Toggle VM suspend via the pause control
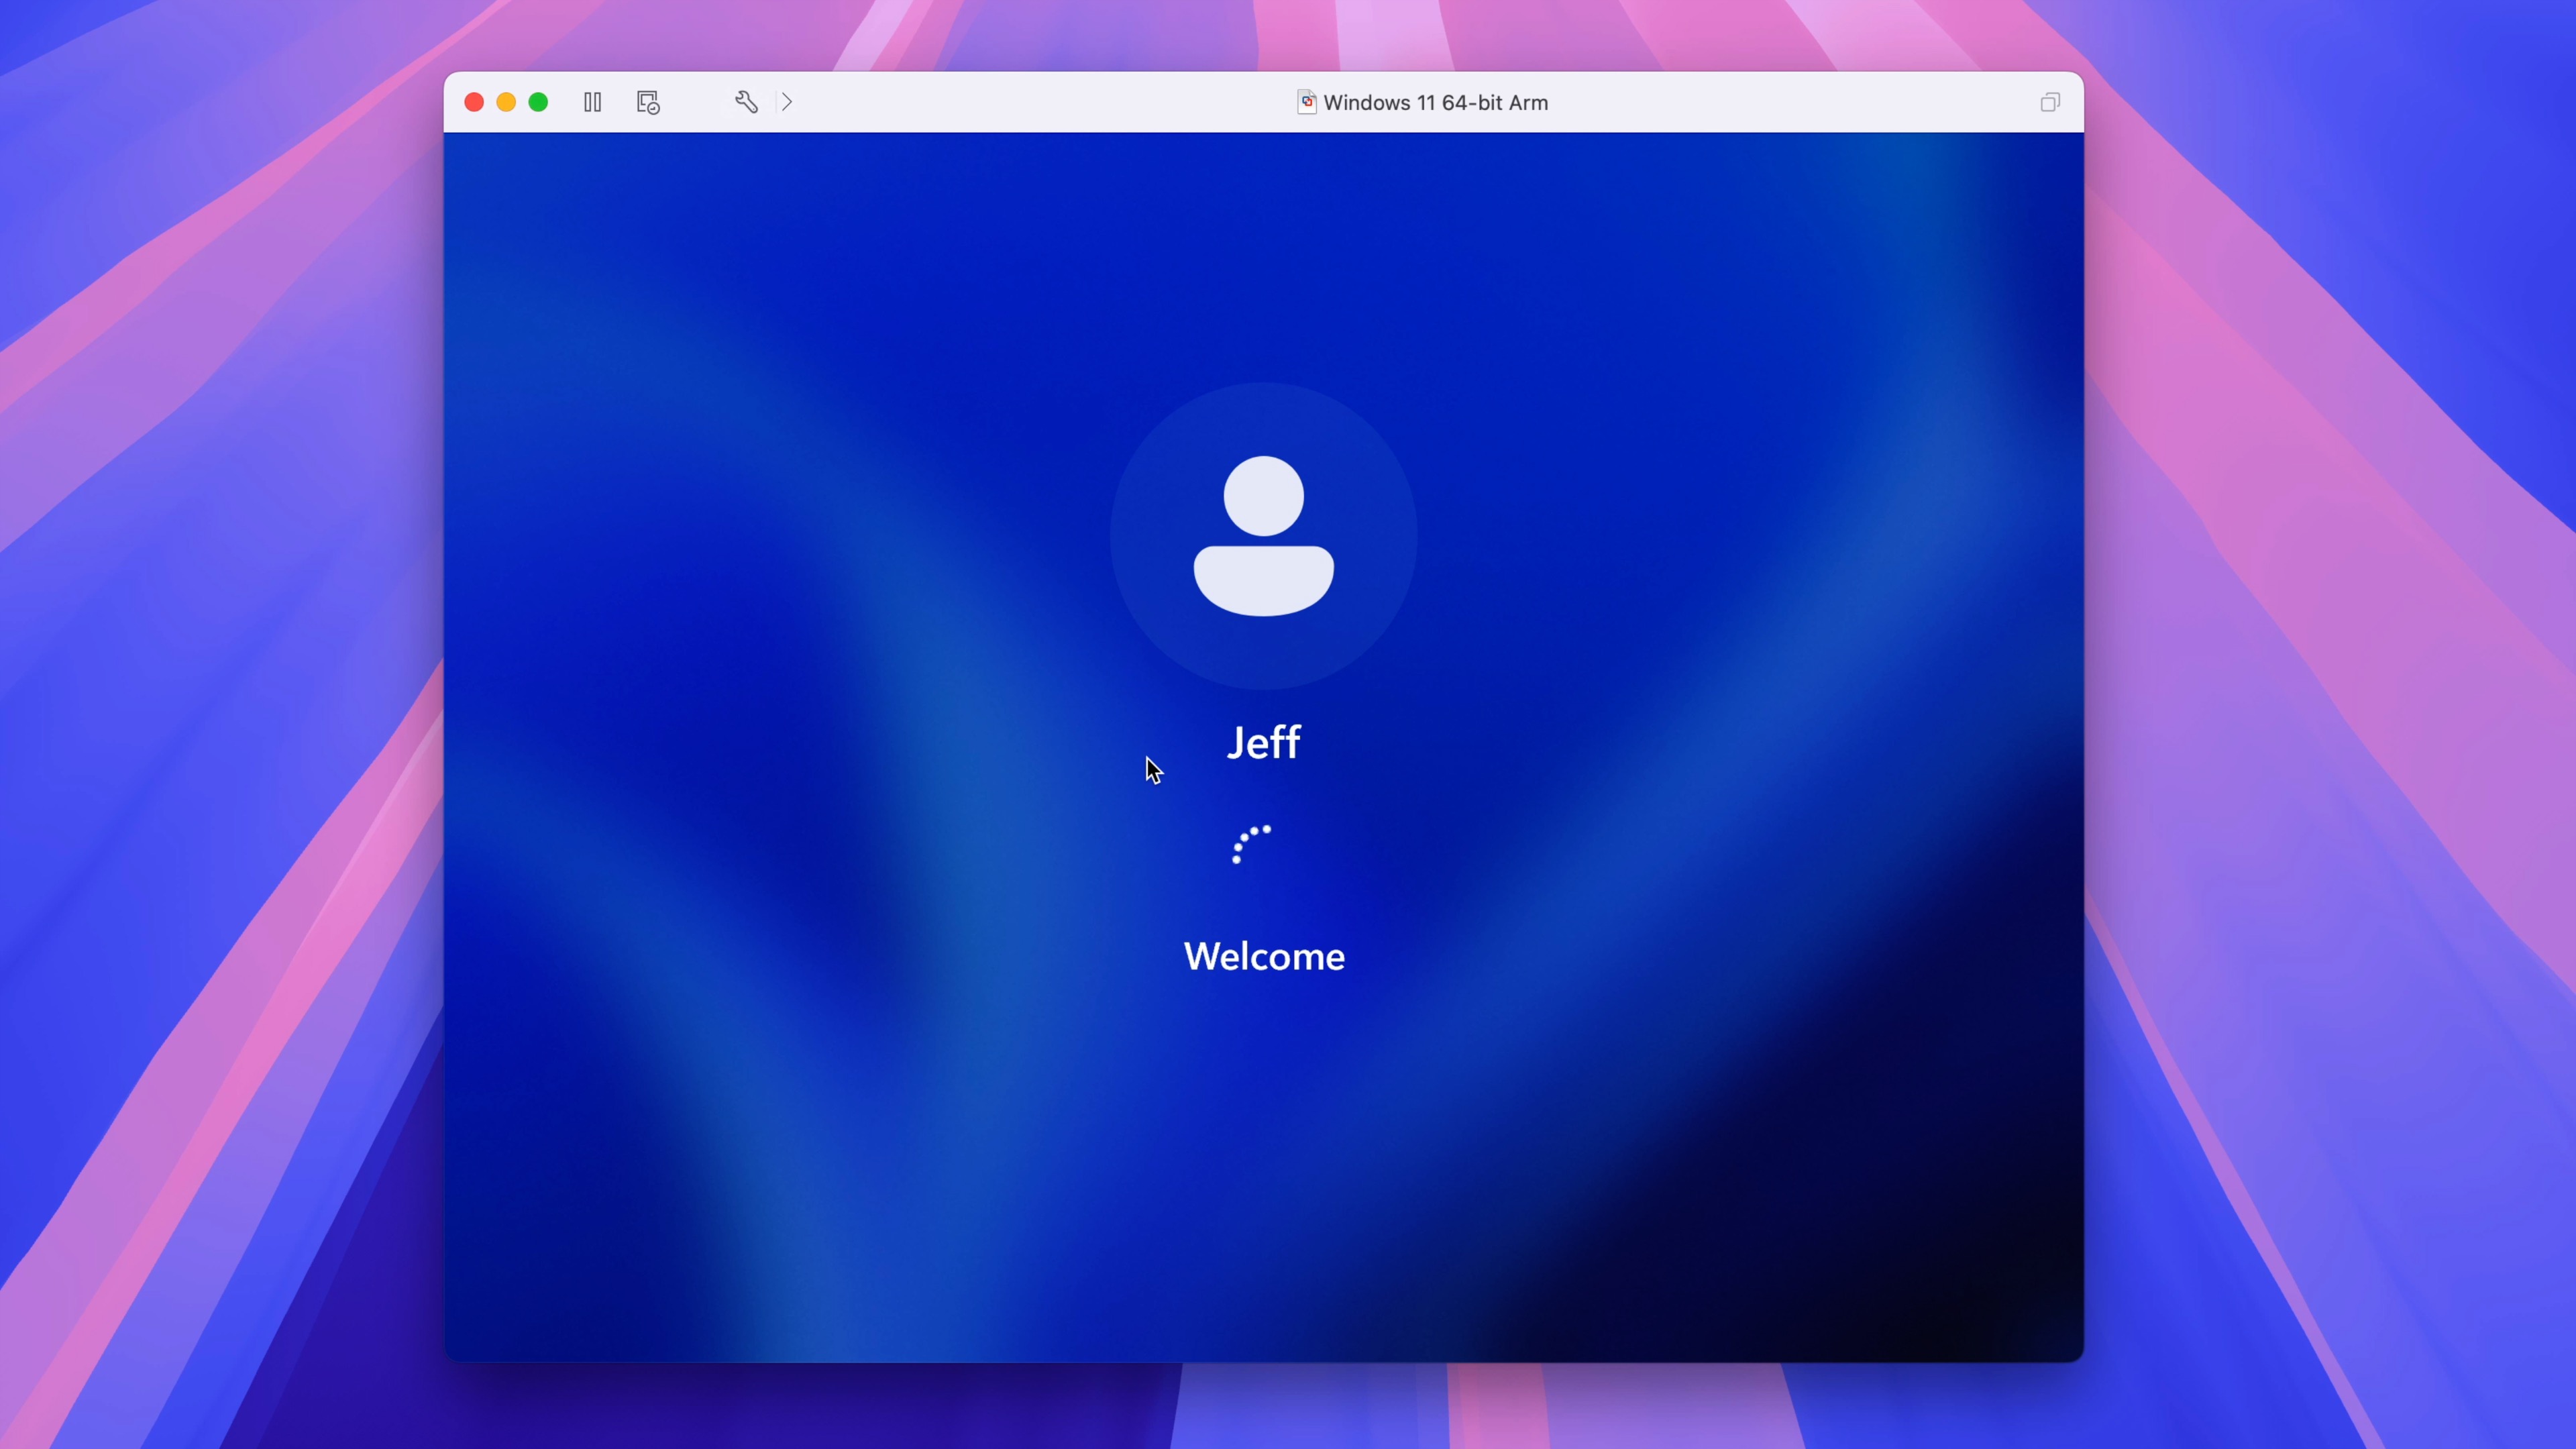The width and height of the screenshot is (2576, 1449). [592, 102]
